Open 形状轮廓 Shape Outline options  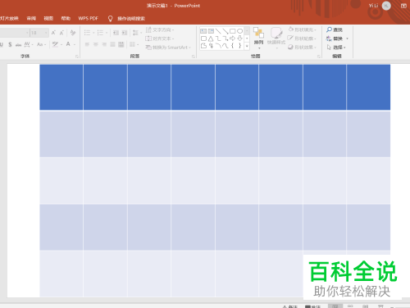click(302, 38)
